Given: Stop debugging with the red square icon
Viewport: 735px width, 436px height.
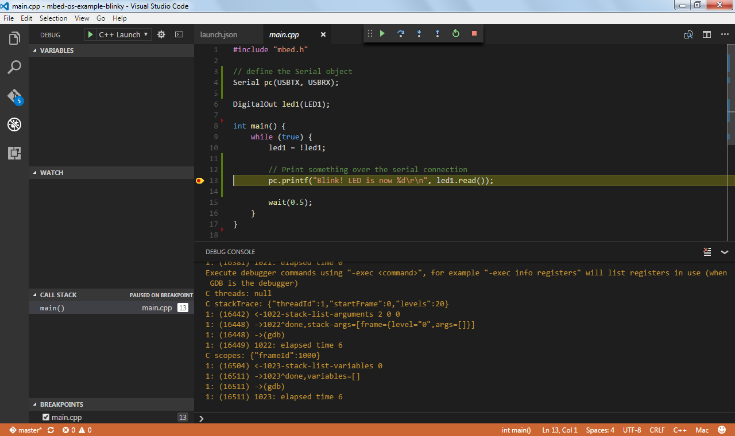Looking at the screenshot, I should pos(474,33).
